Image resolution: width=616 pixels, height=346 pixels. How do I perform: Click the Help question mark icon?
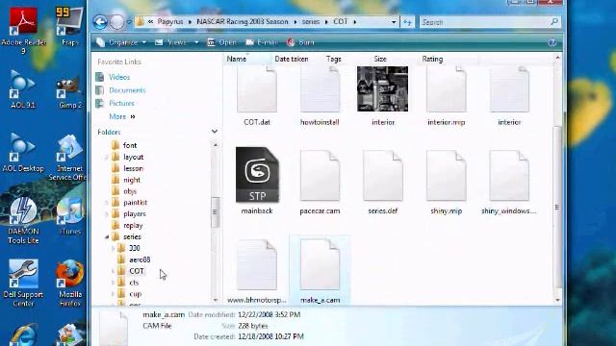pyautogui.click(x=552, y=42)
